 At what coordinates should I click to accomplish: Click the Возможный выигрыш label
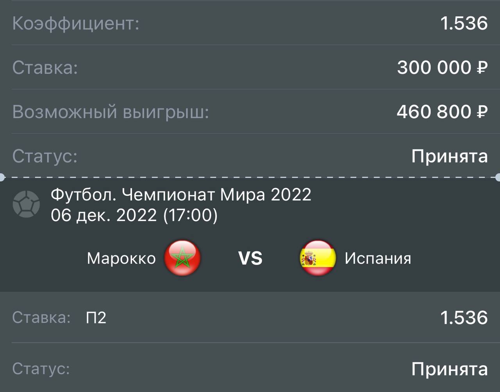pos(111,112)
